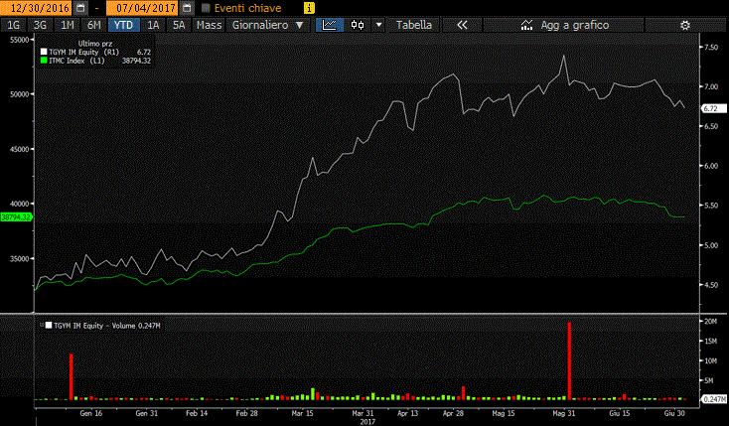This screenshot has width=729, height=426.
Task: Select the 1A time range tab
Action: tap(153, 24)
